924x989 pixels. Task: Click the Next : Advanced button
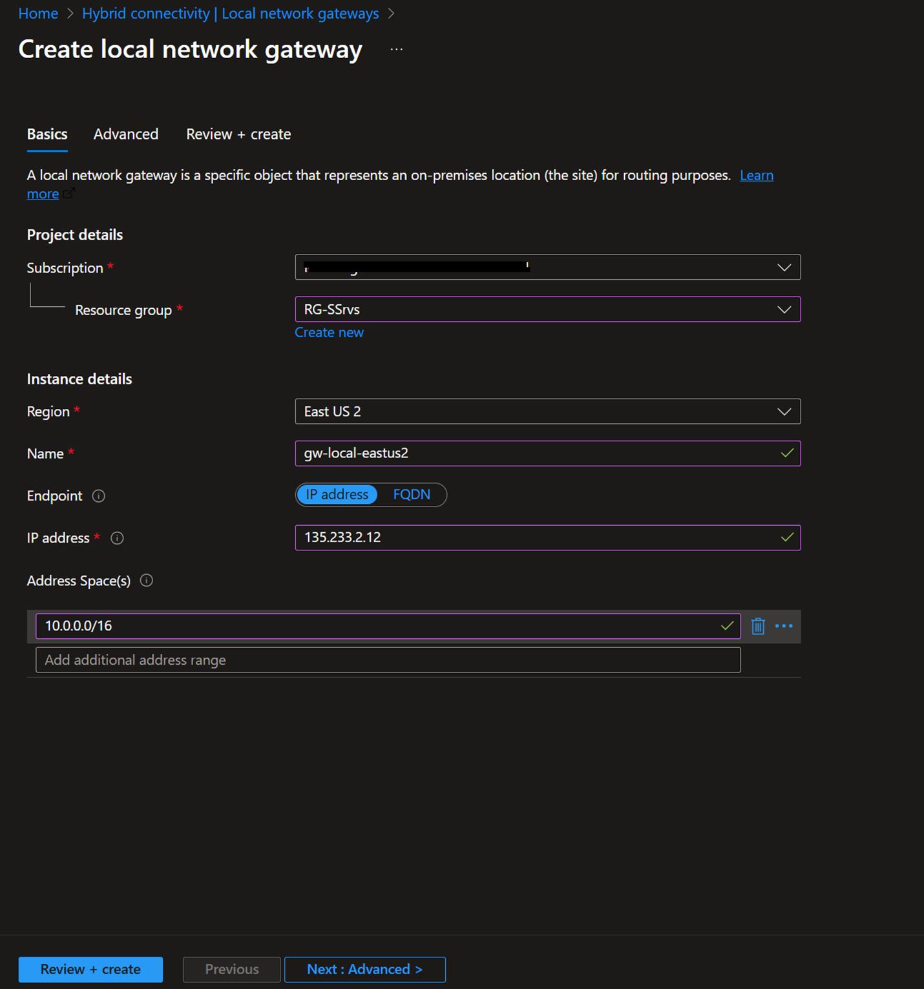[364, 969]
